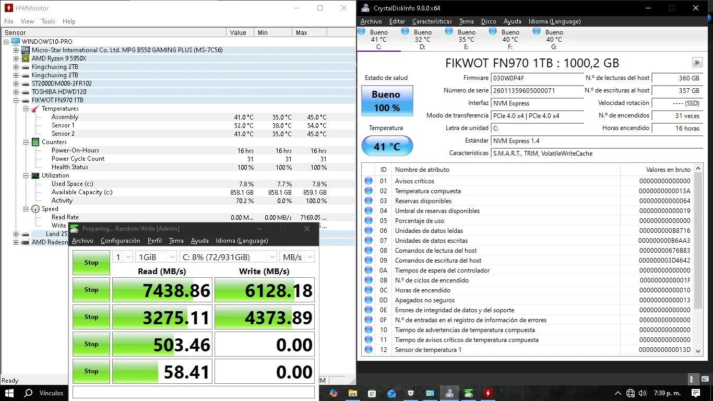
Task: Click the drive icon beside FIKWOT FN970 1TB in HWMonitor
Action: (26, 100)
